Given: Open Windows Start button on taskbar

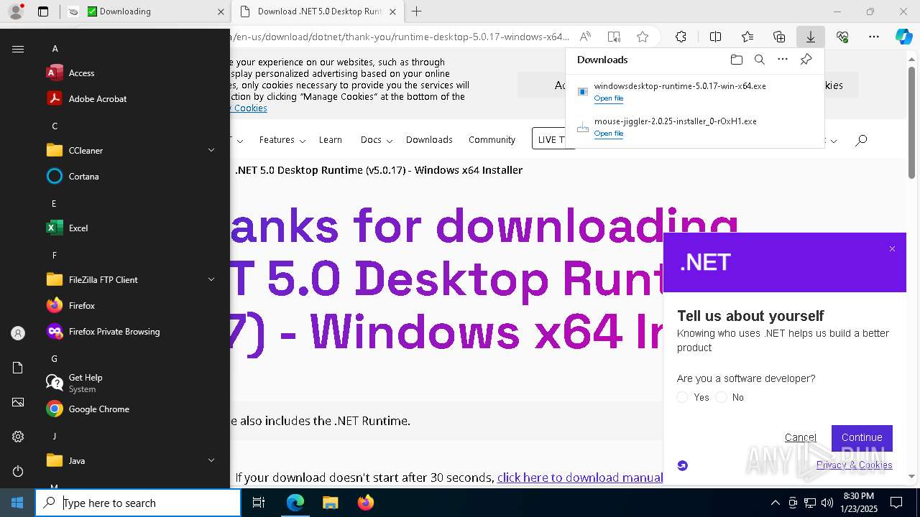Looking at the screenshot, I should pyautogui.click(x=17, y=503).
